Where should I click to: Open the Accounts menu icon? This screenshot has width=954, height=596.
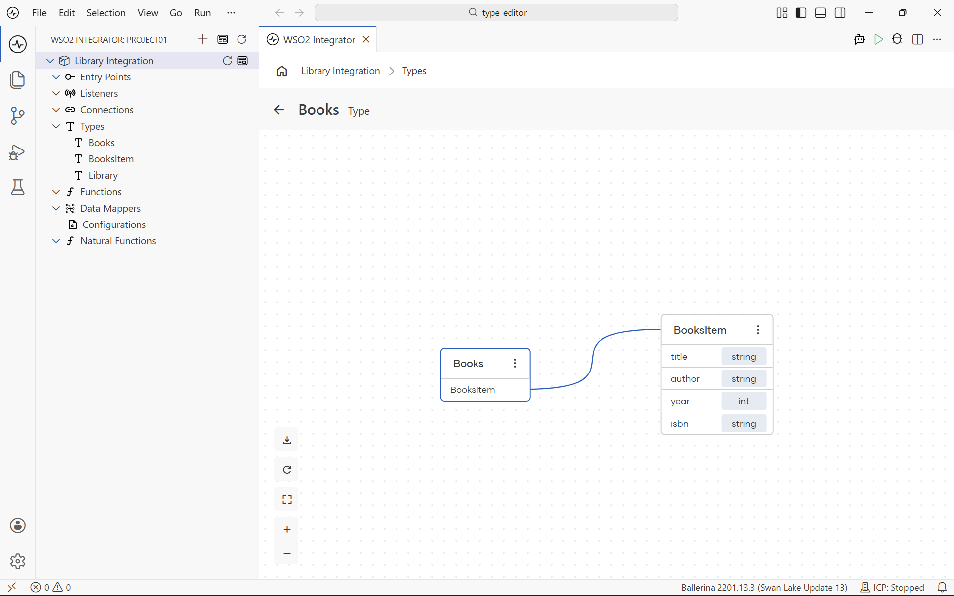(x=18, y=525)
